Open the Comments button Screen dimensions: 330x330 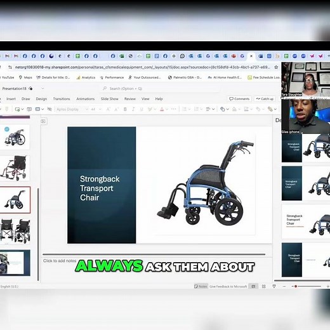pyautogui.click(x=239, y=99)
